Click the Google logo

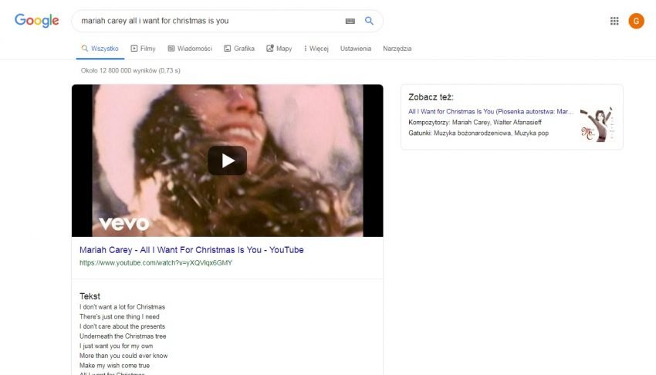[x=37, y=20]
